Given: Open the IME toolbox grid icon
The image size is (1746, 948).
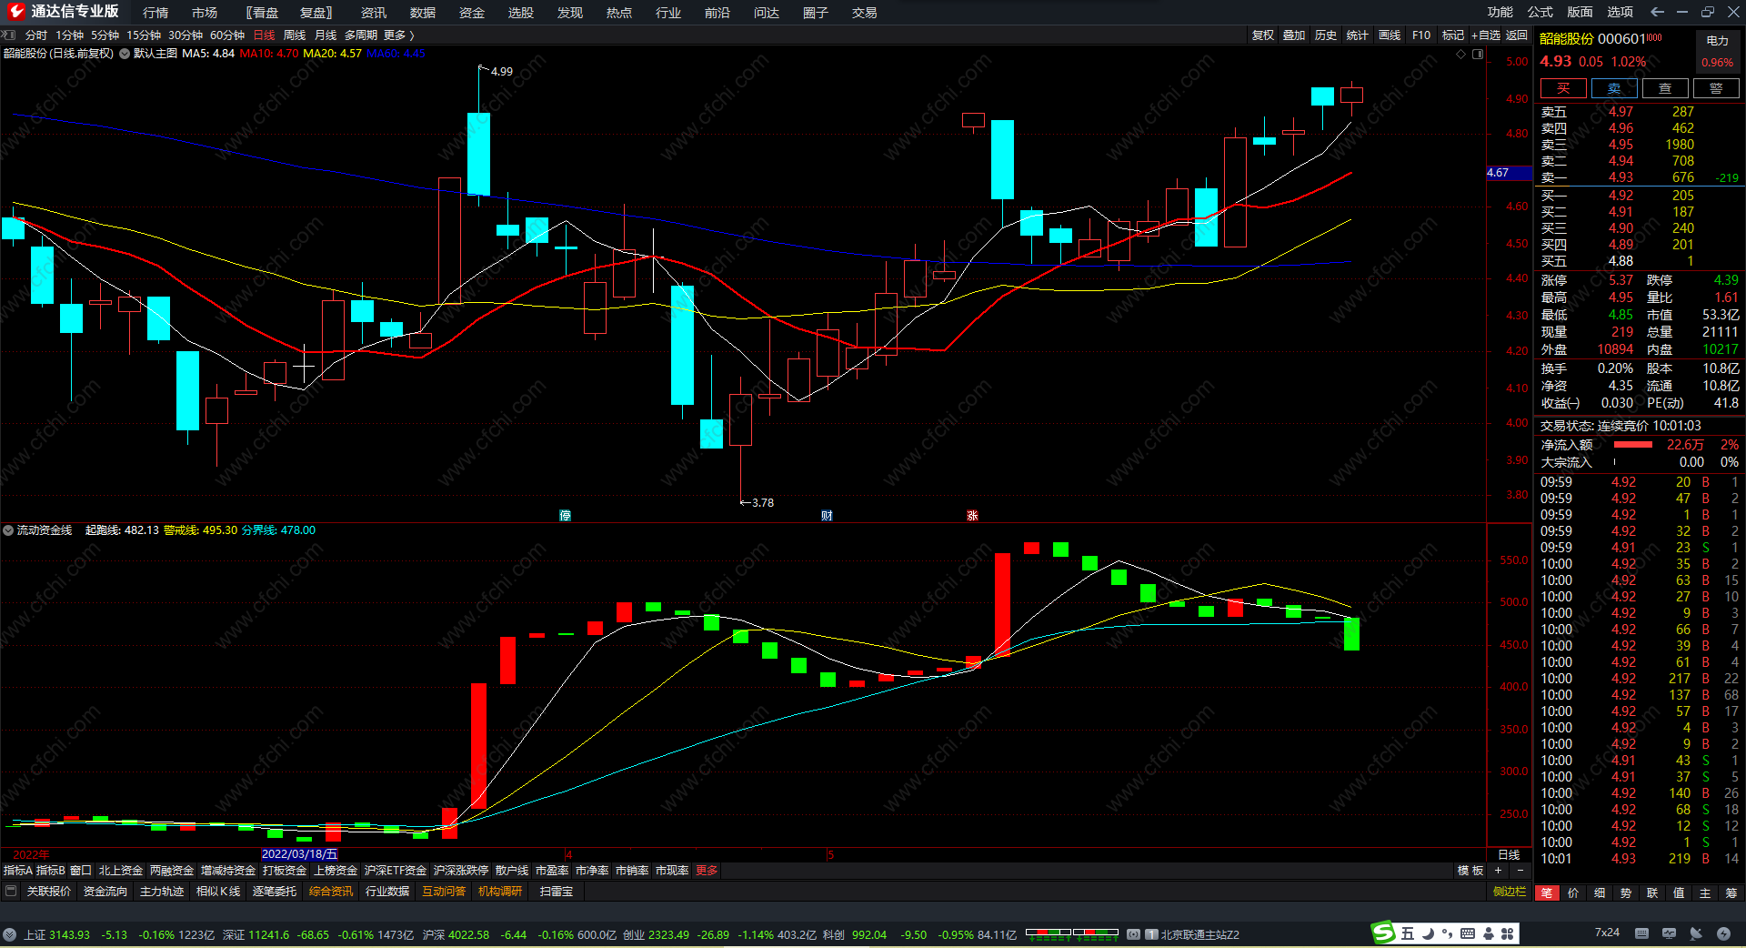Looking at the screenshot, I should click(x=1508, y=933).
